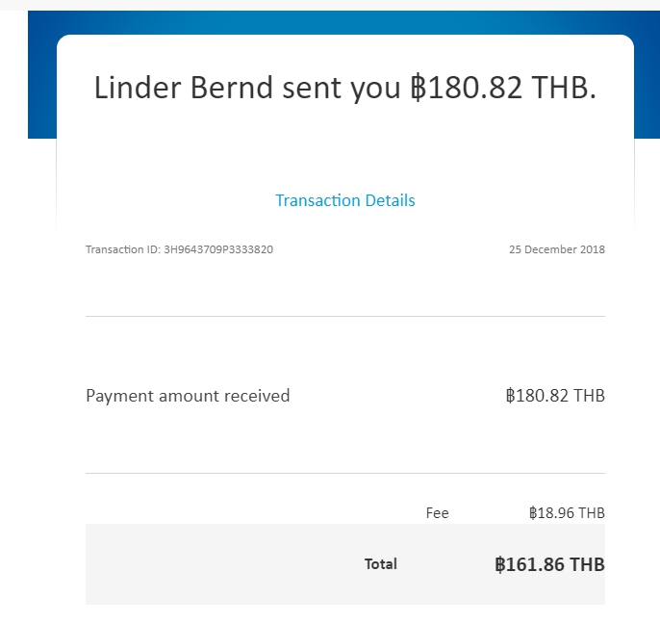Viewport: 660px width, 624px height.
Task: Select the transaction ID number 3H9643709P3333820
Action: (219, 249)
